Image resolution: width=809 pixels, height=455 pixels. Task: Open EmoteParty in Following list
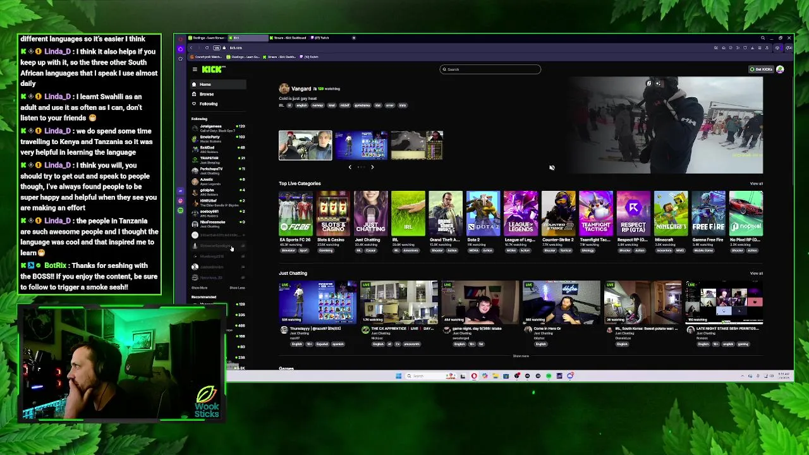tap(218, 138)
